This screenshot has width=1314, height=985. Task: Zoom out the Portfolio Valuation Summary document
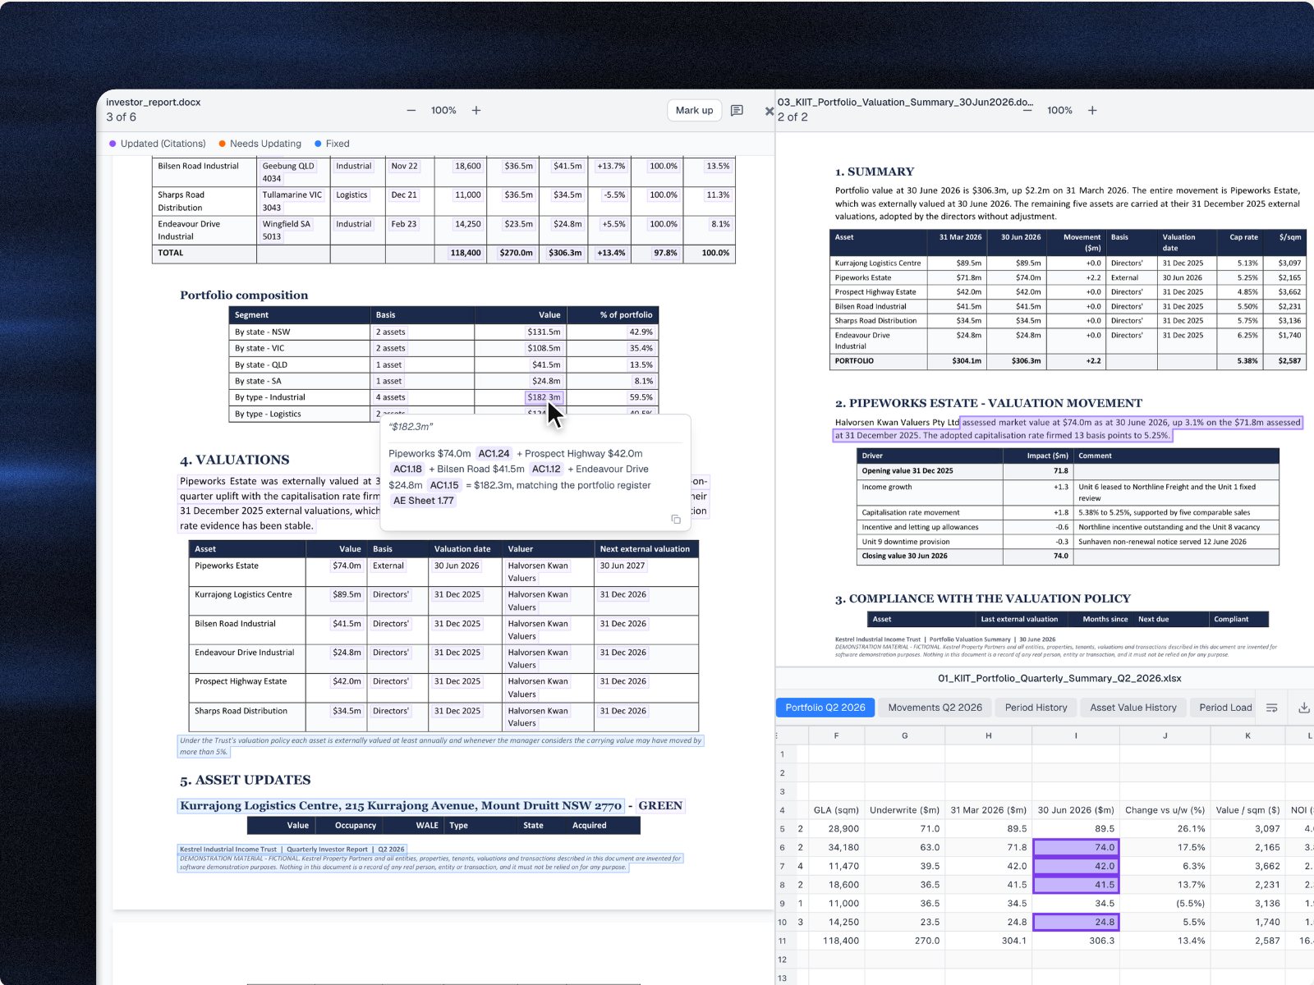[1027, 110]
